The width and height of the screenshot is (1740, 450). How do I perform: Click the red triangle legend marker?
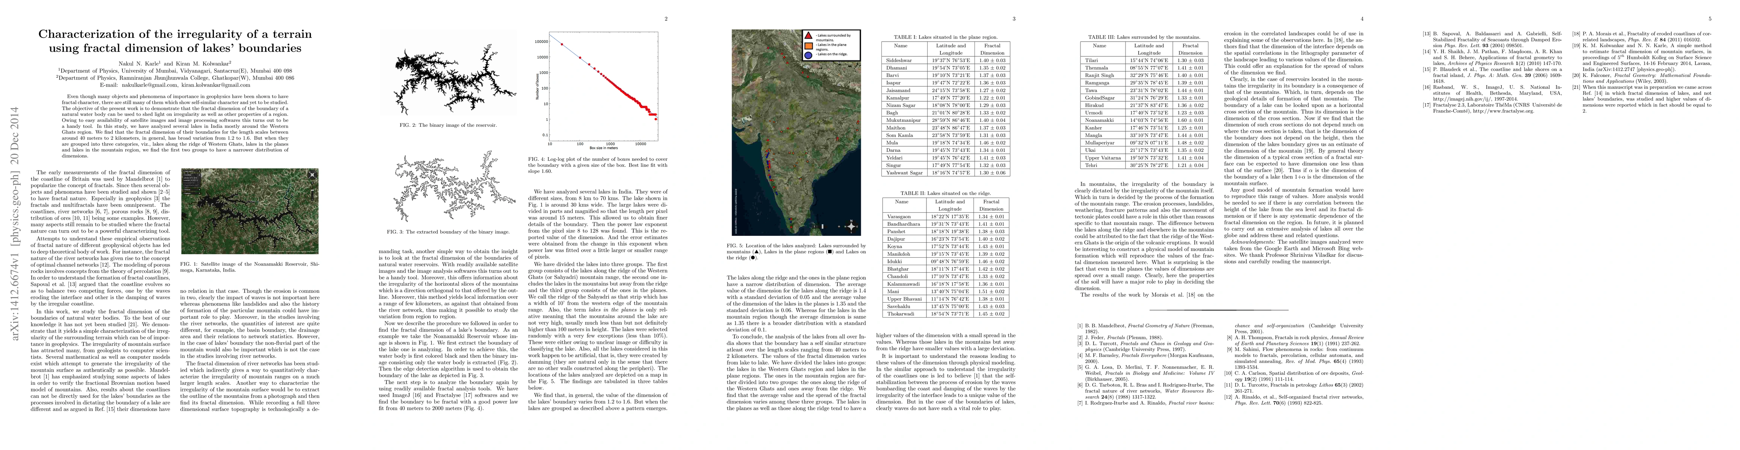pos(809,36)
